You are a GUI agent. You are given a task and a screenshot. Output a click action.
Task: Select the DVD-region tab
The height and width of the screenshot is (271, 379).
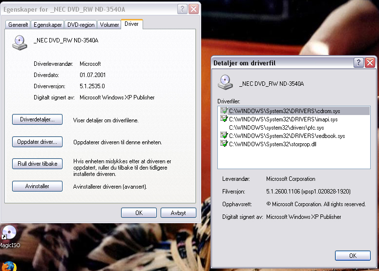coord(81,25)
